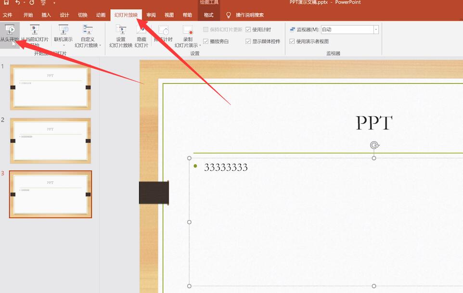The height and width of the screenshot is (293, 463).
Task: Click the 录制幻灯片演示 record icon
Action: [188, 29]
